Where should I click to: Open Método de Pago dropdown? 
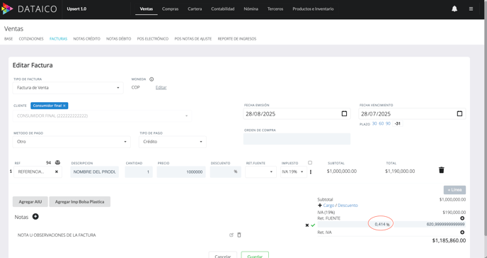(x=71, y=142)
